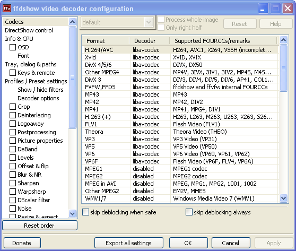Click libavcodec decoder for Other MPEG4

pos(146,72)
